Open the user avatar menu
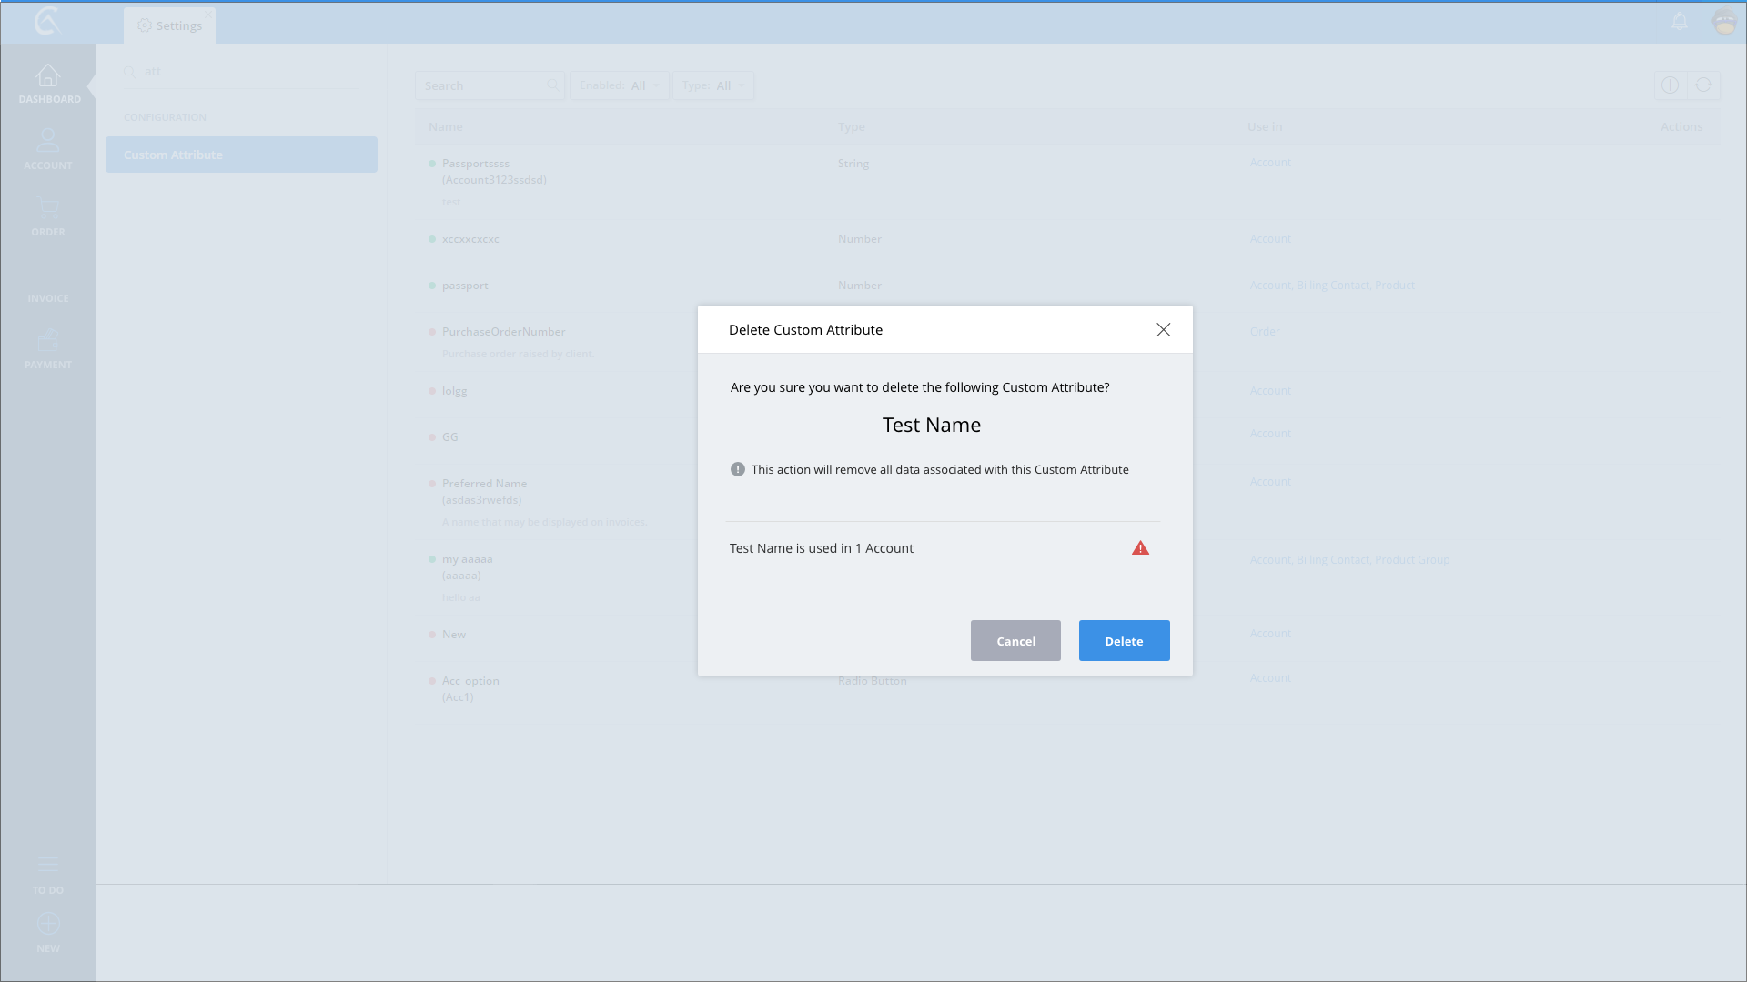 click(x=1724, y=21)
